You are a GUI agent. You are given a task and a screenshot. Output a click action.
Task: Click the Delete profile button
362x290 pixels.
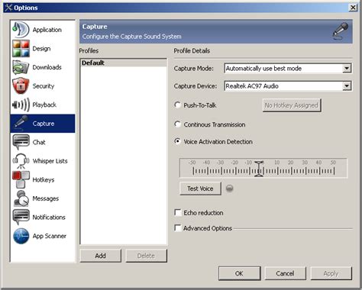(146, 256)
